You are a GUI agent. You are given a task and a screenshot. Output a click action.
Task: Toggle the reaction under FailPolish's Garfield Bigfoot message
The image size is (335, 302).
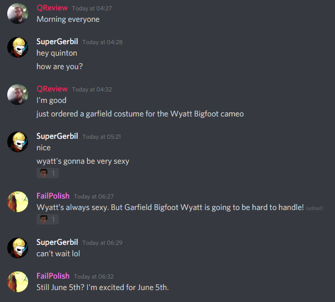click(47, 219)
